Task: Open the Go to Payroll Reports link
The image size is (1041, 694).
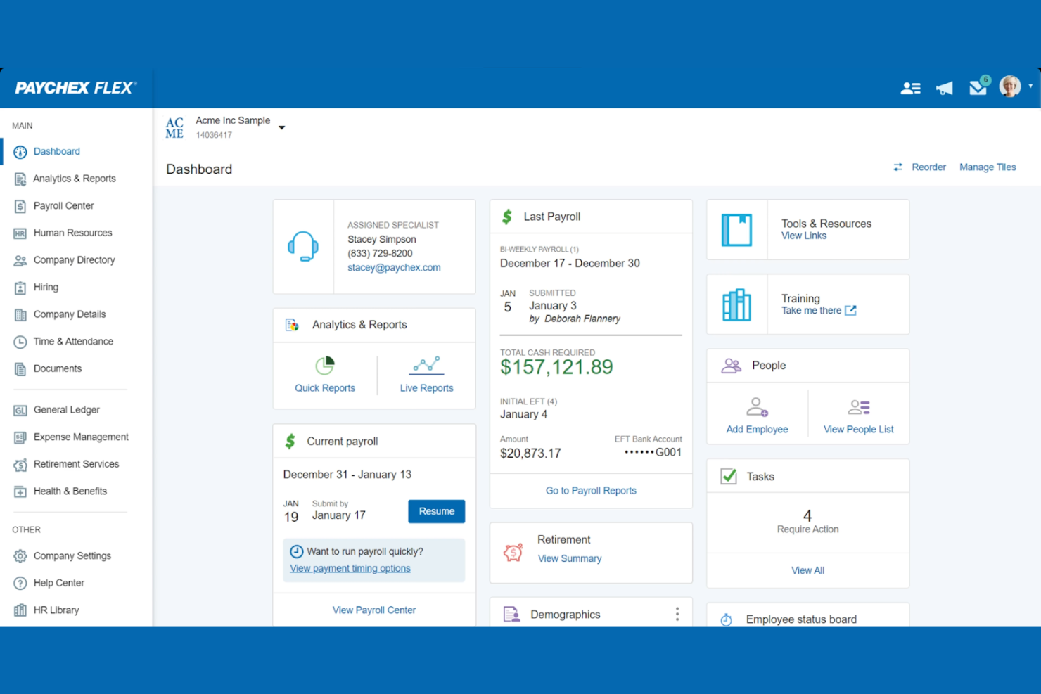Action: [590, 490]
